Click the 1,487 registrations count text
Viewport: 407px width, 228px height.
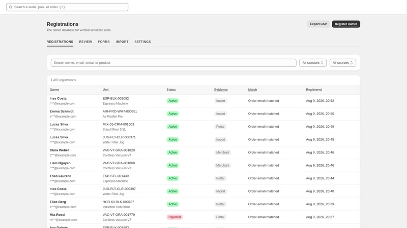click(x=63, y=80)
